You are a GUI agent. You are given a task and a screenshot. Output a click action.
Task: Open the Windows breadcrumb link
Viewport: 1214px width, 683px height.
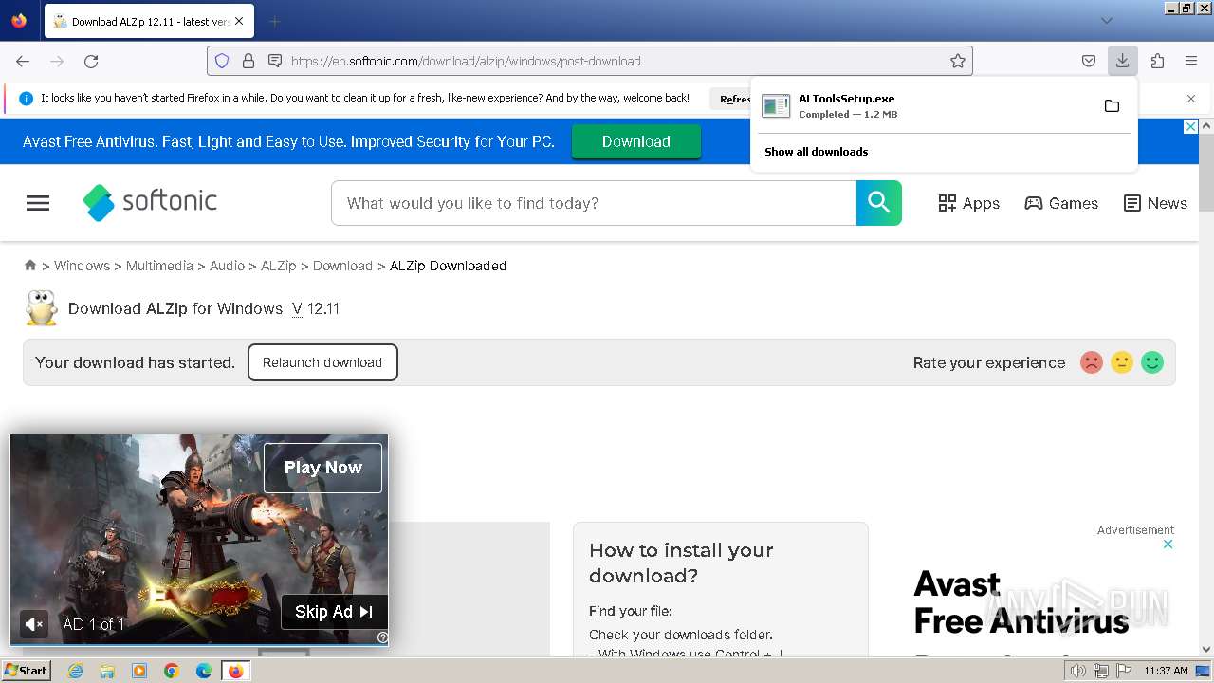tap(82, 266)
